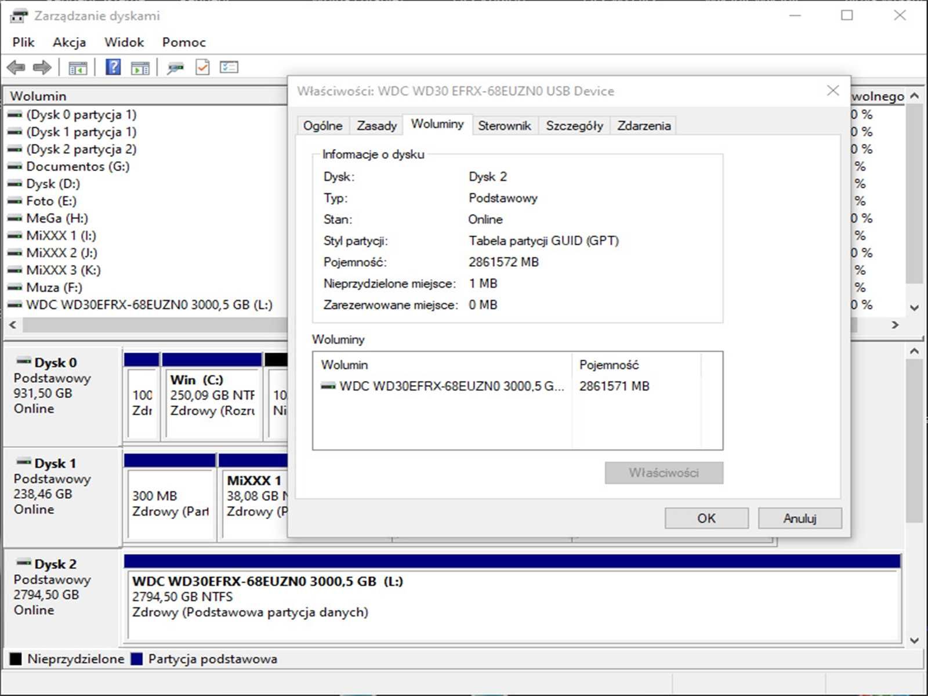Select the MiXXX 3 (K:) volume row
The image size is (928, 696).
[x=55, y=270]
